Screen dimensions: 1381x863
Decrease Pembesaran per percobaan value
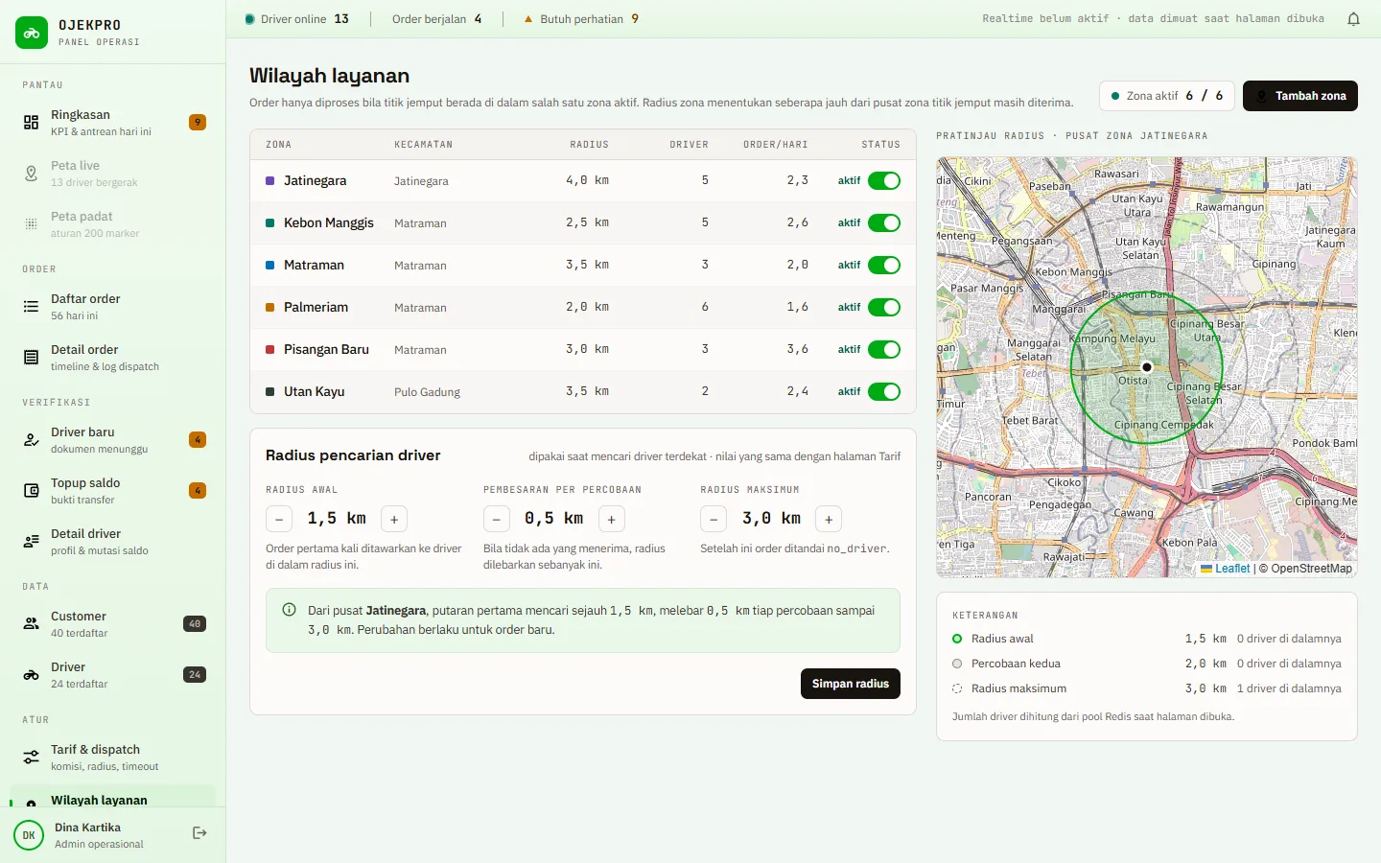(497, 519)
